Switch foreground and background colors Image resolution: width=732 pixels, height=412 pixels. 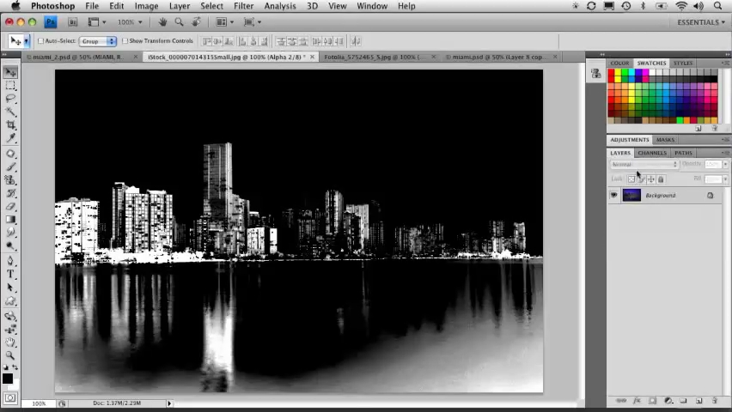tap(15, 367)
